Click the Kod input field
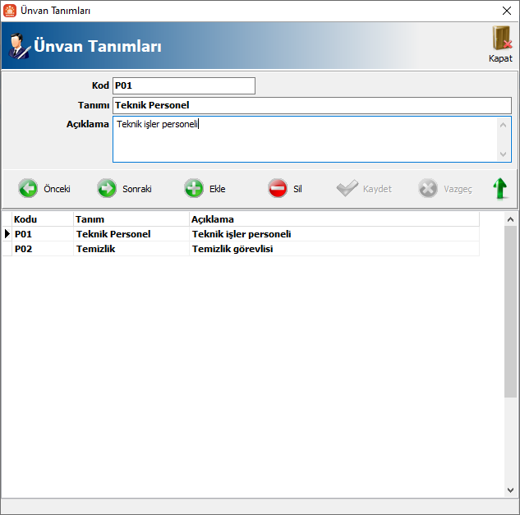The height and width of the screenshot is (515, 520). tap(183, 85)
